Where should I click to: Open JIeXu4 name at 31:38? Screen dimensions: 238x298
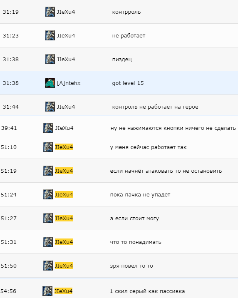point(66,59)
